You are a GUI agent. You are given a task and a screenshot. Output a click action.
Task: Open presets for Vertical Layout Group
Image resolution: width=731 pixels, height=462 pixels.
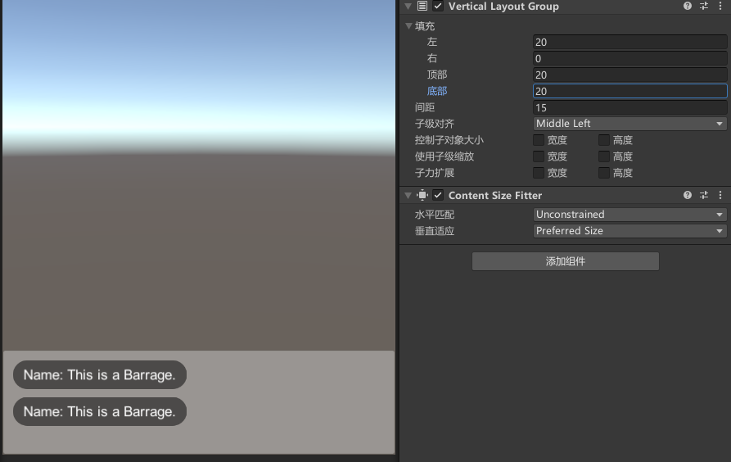[x=704, y=6]
